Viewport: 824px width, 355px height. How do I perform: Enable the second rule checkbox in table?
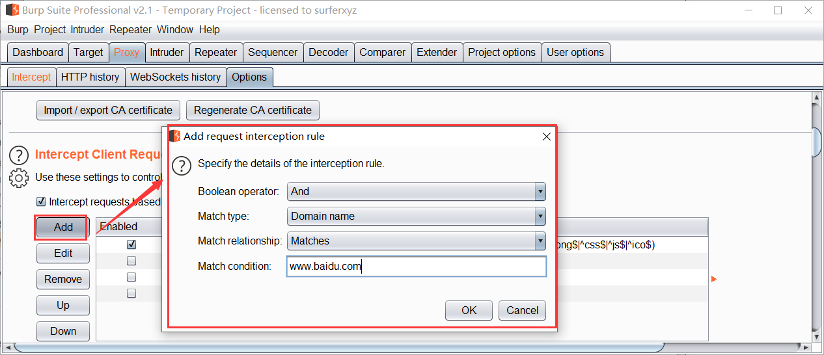pyautogui.click(x=131, y=261)
